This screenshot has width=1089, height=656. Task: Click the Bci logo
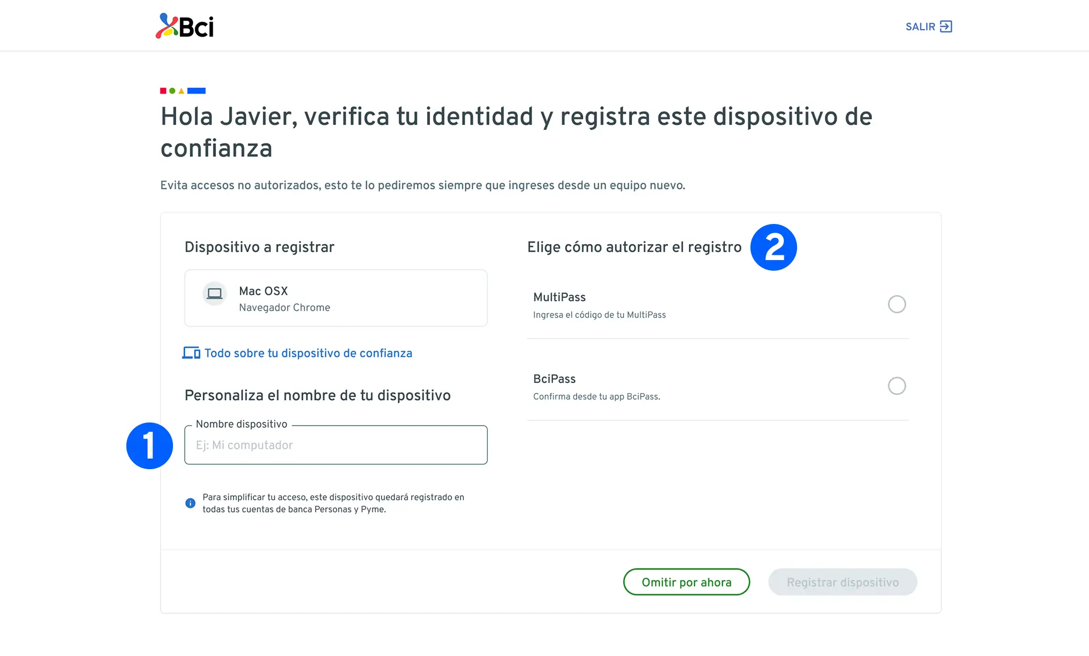(x=185, y=26)
